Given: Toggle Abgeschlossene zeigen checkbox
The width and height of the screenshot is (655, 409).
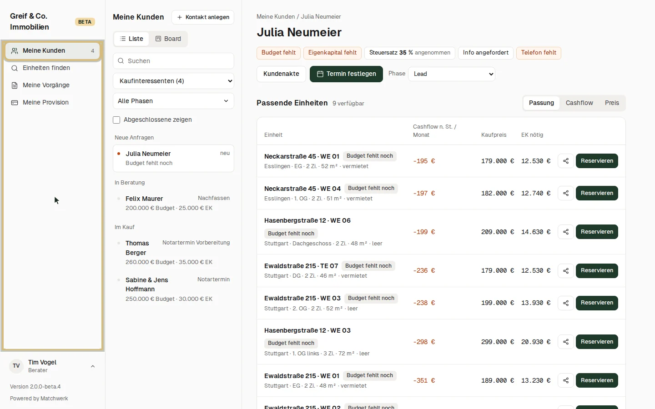Looking at the screenshot, I should coord(116,120).
